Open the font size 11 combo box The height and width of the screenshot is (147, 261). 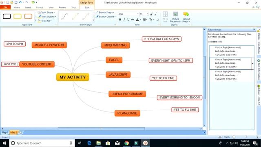(144, 14)
